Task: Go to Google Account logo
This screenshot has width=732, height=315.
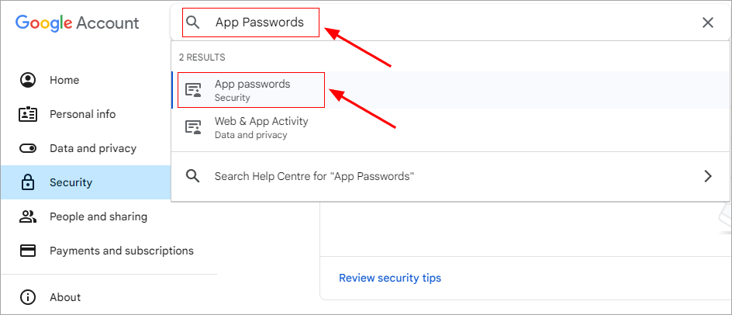Action: (x=77, y=23)
